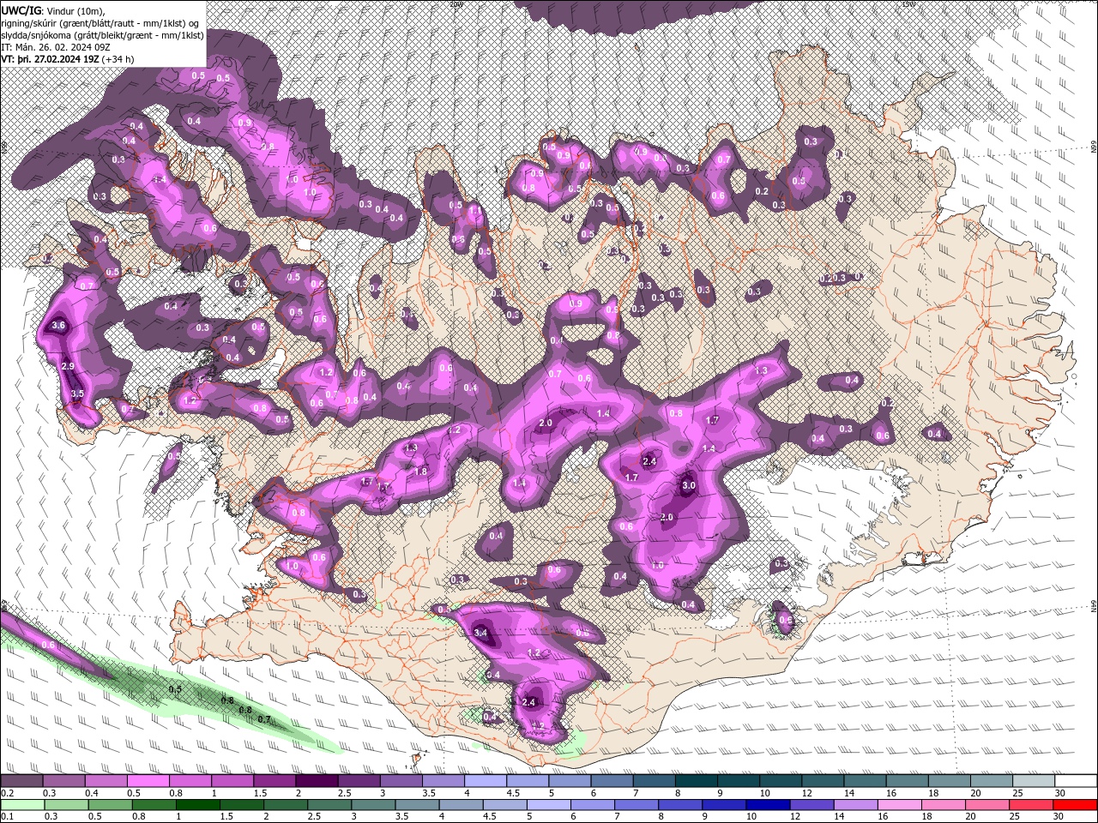
Task: Click the navy blue swatch labeled 10, lower legend
Action: [x=767, y=804]
